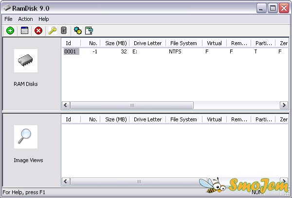Image resolution: width=292 pixels, height=198 pixels.
Task: Click Id header in Image Views list
Action: pos(72,119)
